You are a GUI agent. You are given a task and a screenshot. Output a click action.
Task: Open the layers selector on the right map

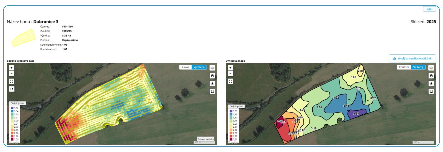tap(431, 68)
